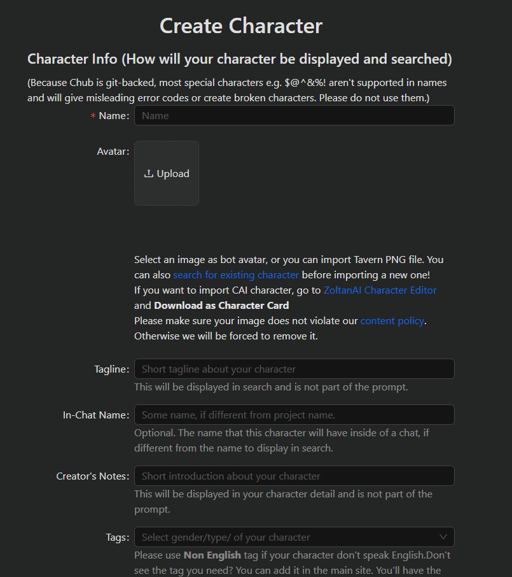
Task: Open 'search for existing character' link
Action: 236,275
